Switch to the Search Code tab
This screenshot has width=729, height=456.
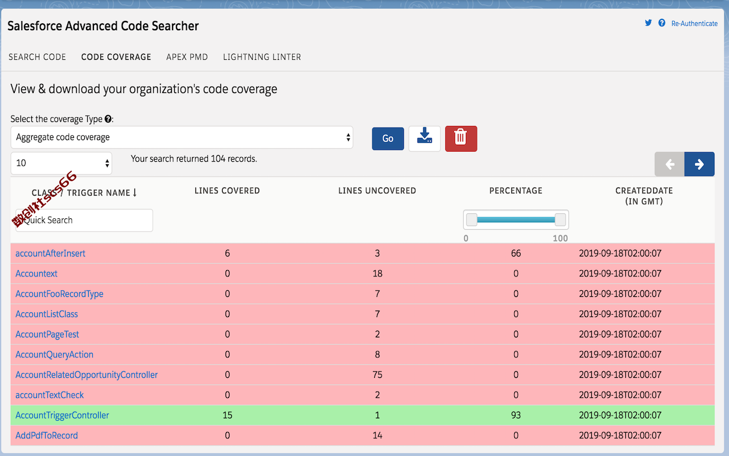[38, 57]
